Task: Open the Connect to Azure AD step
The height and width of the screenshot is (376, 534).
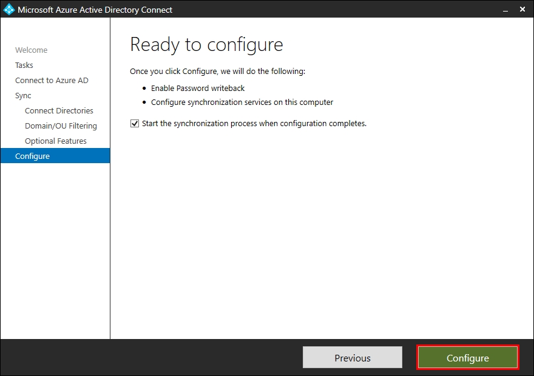Action: [x=52, y=80]
